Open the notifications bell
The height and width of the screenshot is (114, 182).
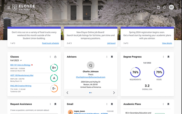click(x=165, y=7)
